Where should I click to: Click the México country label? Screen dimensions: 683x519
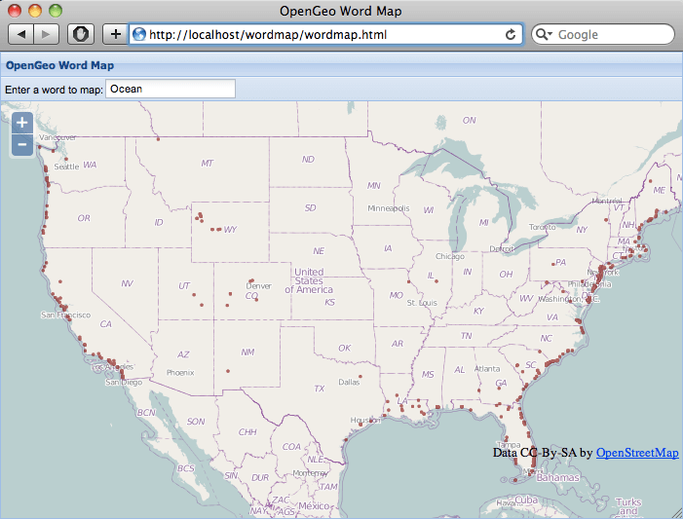pos(314,506)
